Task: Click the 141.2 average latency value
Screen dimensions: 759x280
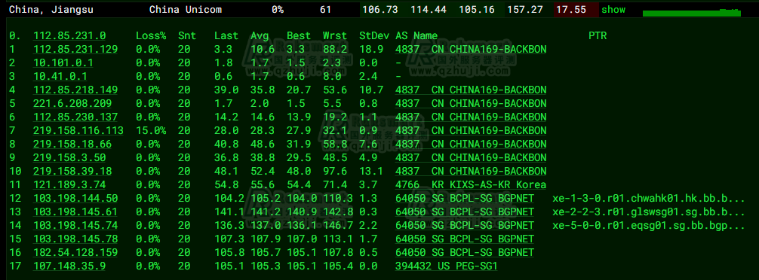Action: coord(266,212)
